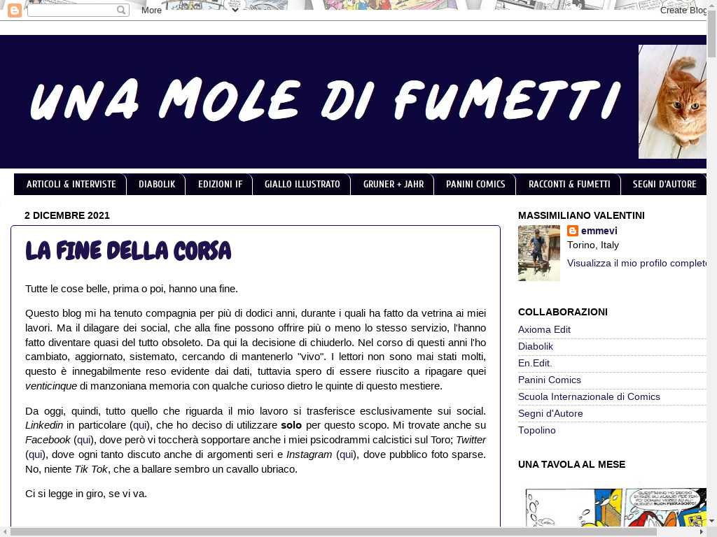
Task: Click the orange cat header image
Action: [x=674, y=102]
